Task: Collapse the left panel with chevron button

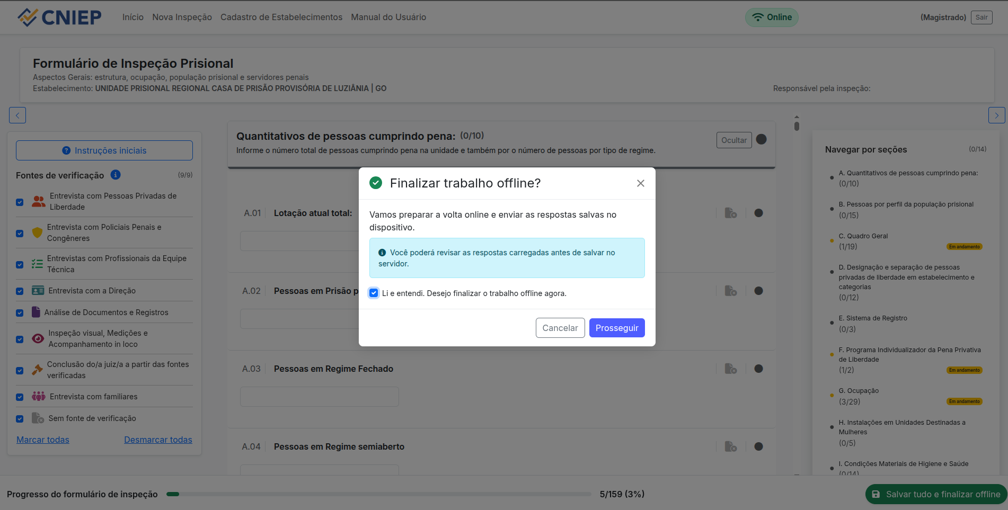Action: 17,115
